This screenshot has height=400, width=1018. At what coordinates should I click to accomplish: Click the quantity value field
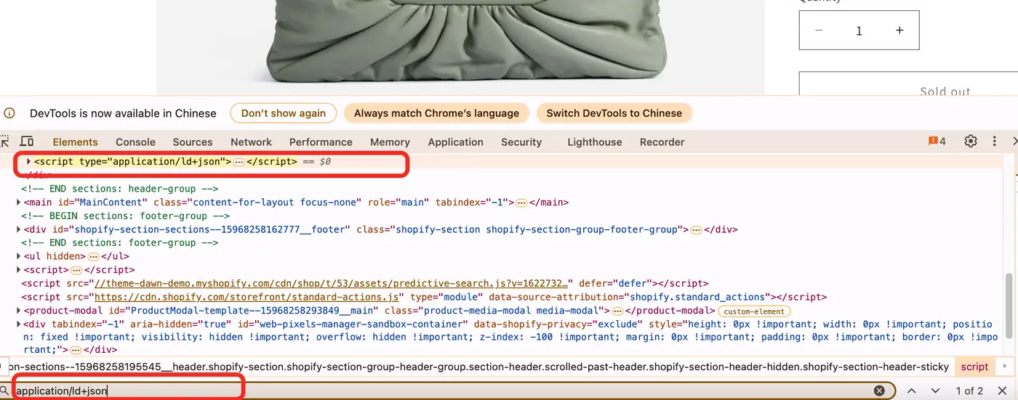point(859,30)
